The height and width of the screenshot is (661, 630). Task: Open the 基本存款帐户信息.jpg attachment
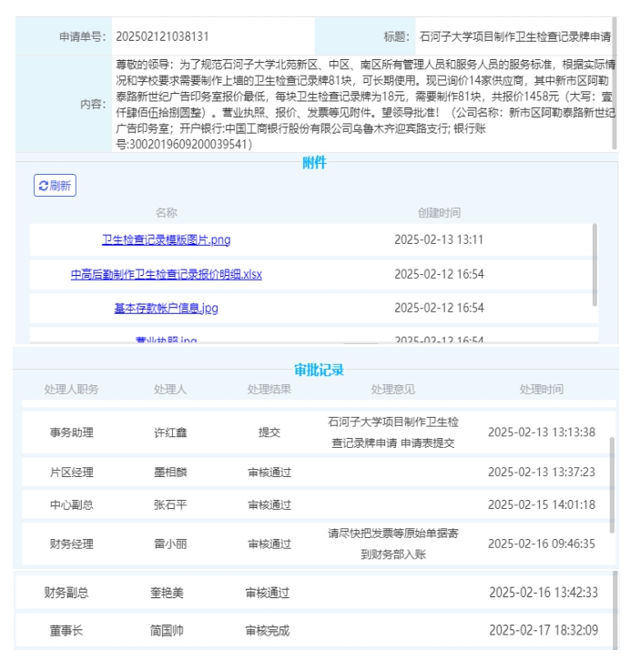pyautogui.click(x=166, y=308)
